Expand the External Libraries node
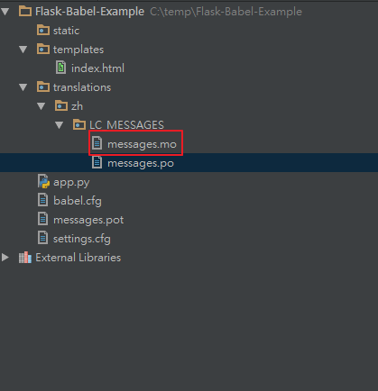378x391 pixels. coord(5,258)
